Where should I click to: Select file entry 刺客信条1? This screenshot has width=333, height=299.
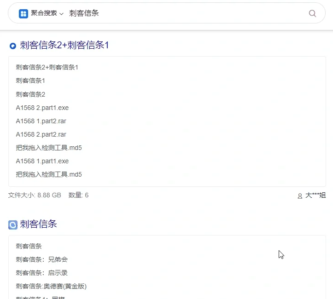click(30, 80)
